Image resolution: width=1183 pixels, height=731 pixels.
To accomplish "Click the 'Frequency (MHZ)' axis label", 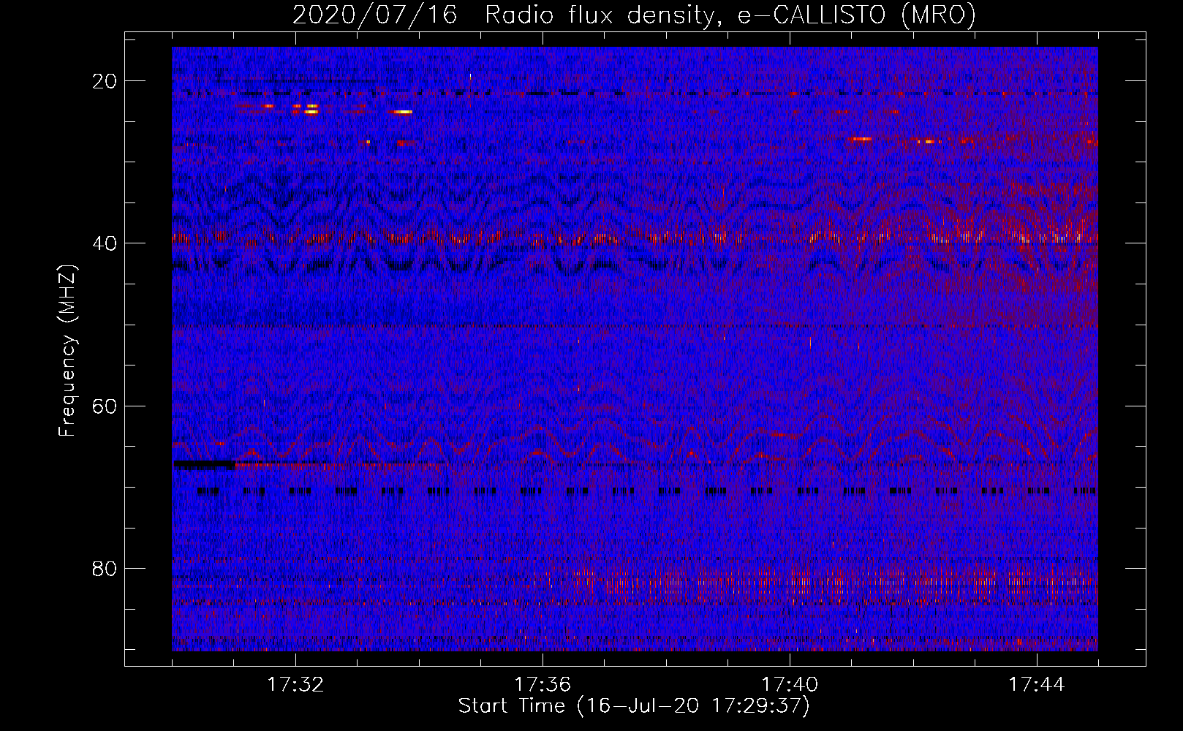I will pos(67,351).
